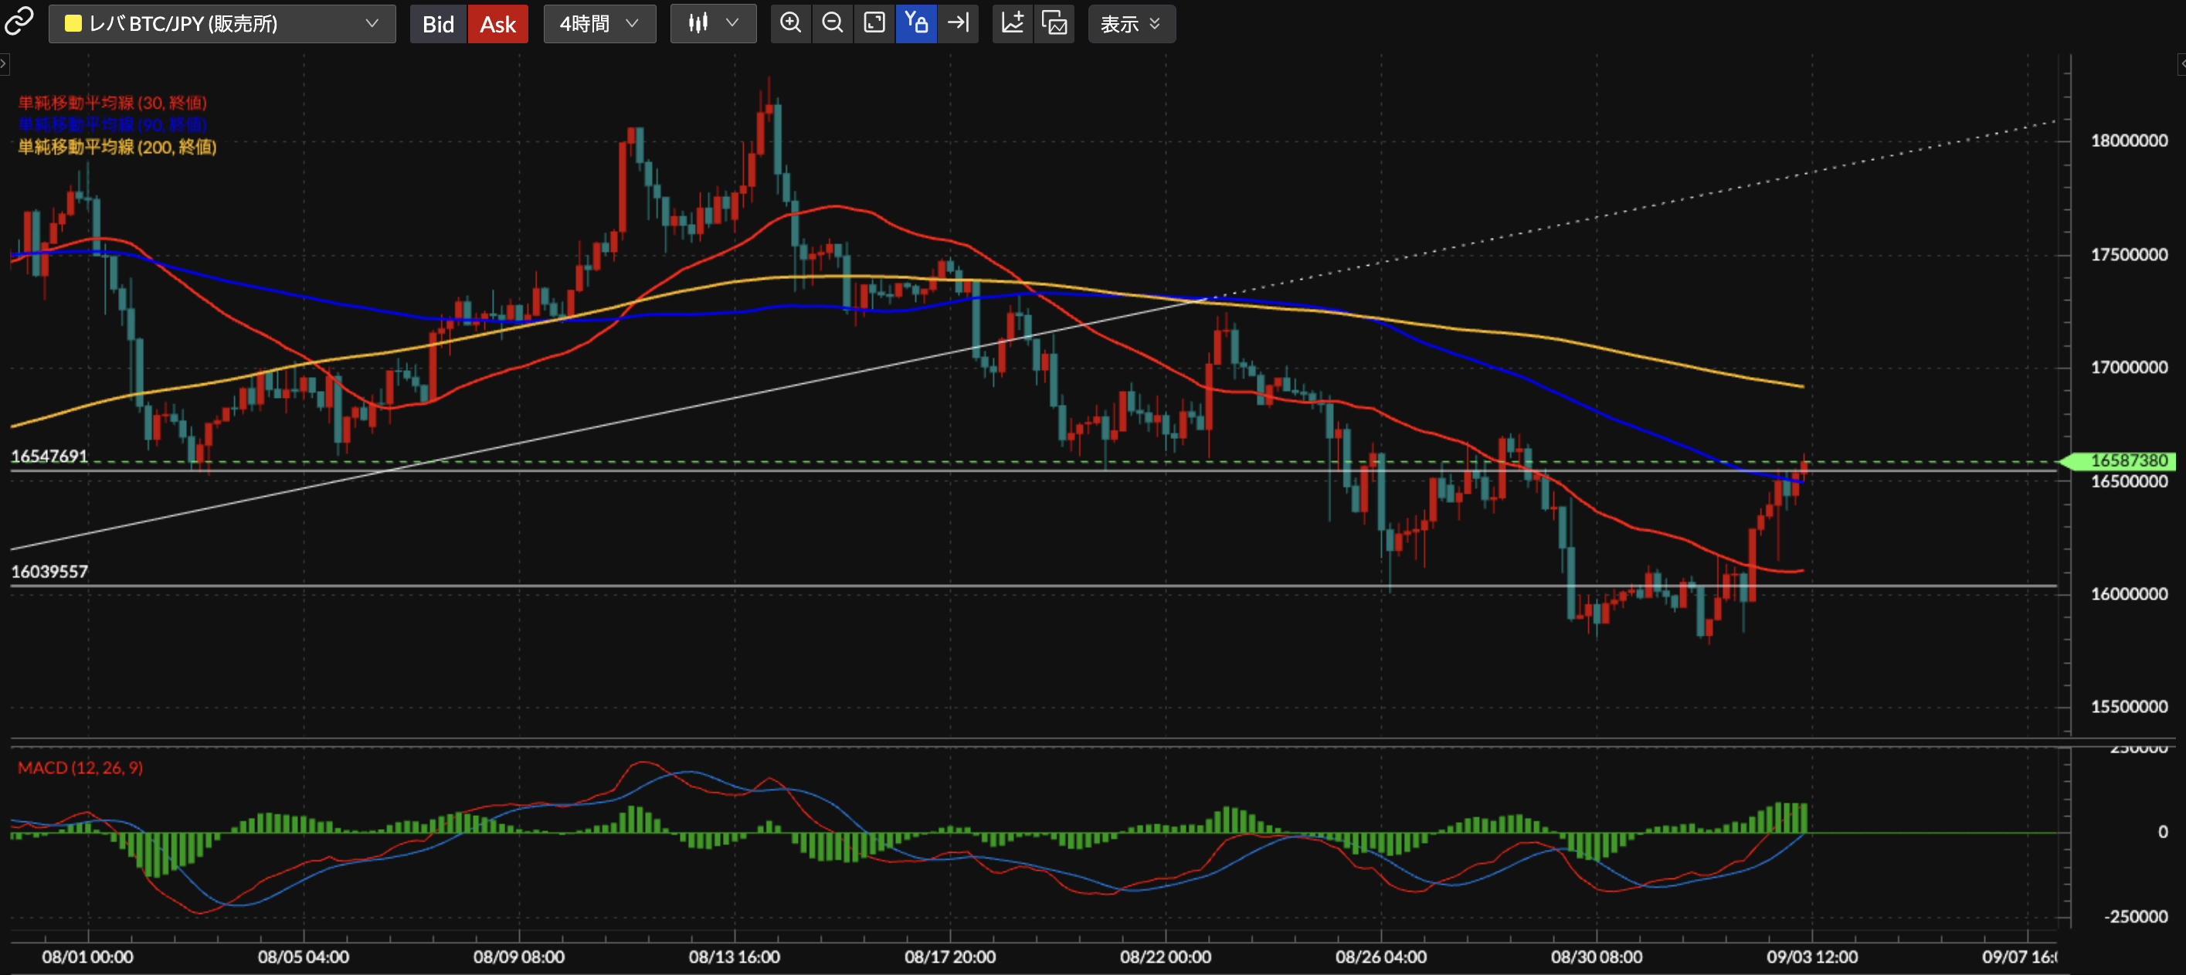Zoom in on the chart

click(790, 23)
